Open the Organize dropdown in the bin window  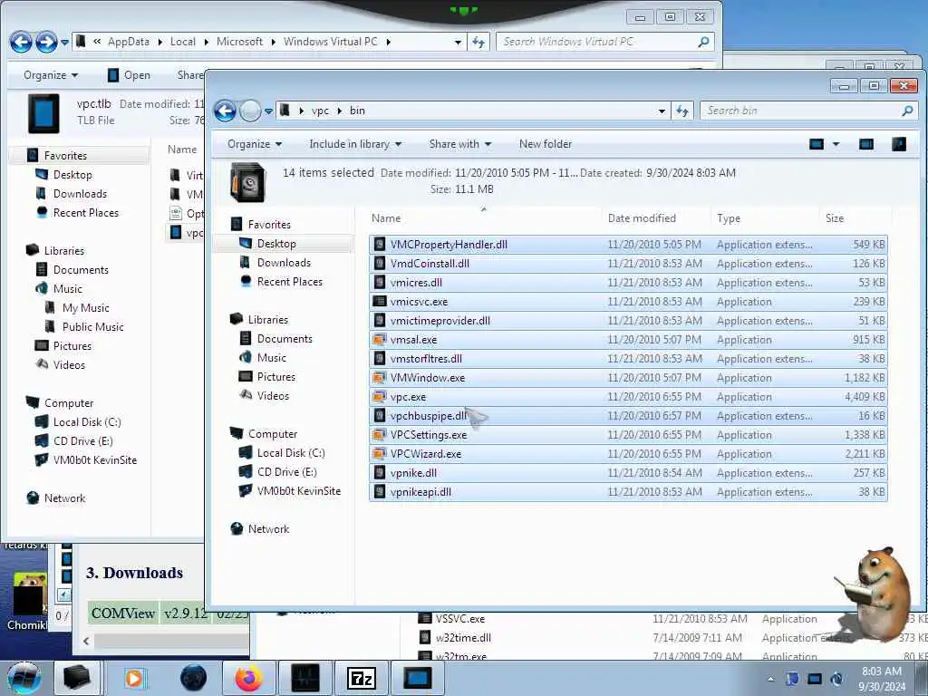click(x=255, y=144)
